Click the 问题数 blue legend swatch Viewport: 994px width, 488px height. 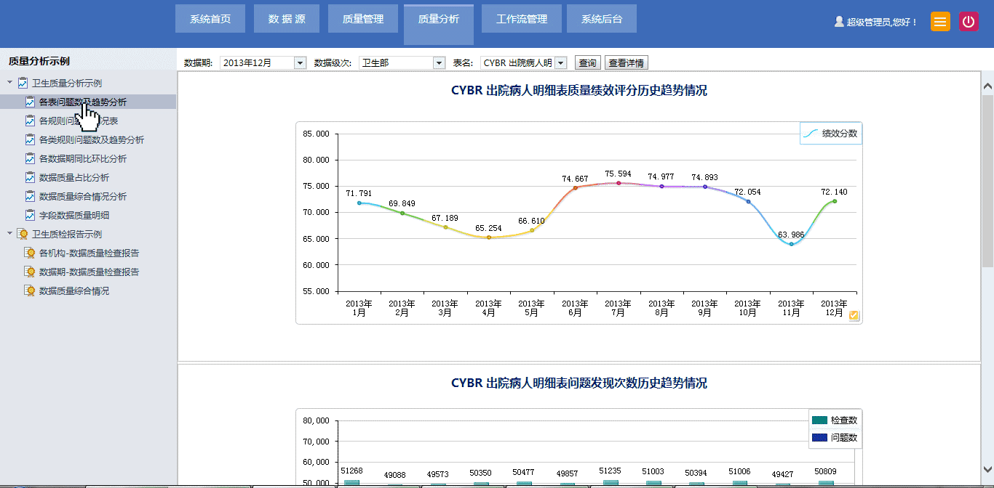pyautogui.click(x=819, y=438)
